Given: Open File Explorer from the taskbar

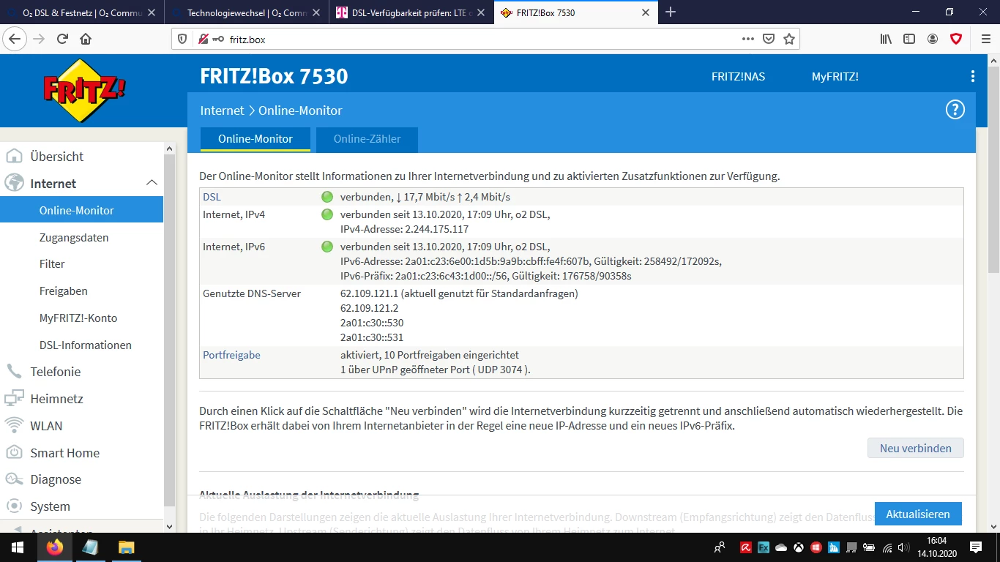Looking at the screenshot, I should point(127,547).
